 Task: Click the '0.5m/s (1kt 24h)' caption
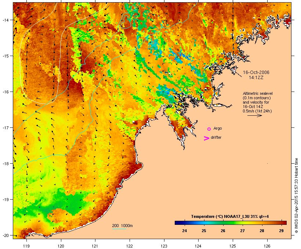click(x=257, y=111)
